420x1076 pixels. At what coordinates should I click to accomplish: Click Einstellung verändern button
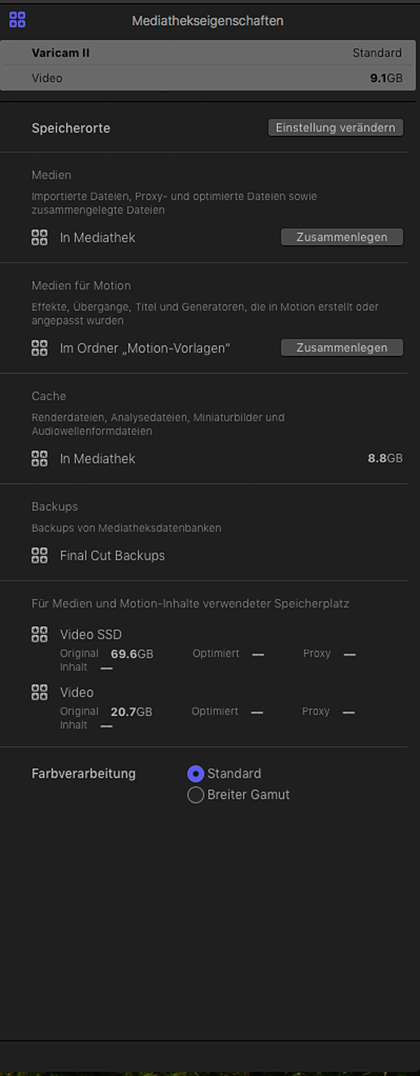(x=336, y=128)
